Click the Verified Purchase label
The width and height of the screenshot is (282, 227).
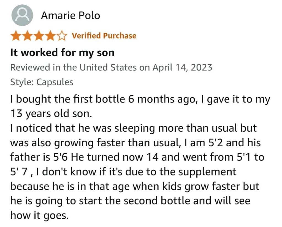tap(104, 36)
